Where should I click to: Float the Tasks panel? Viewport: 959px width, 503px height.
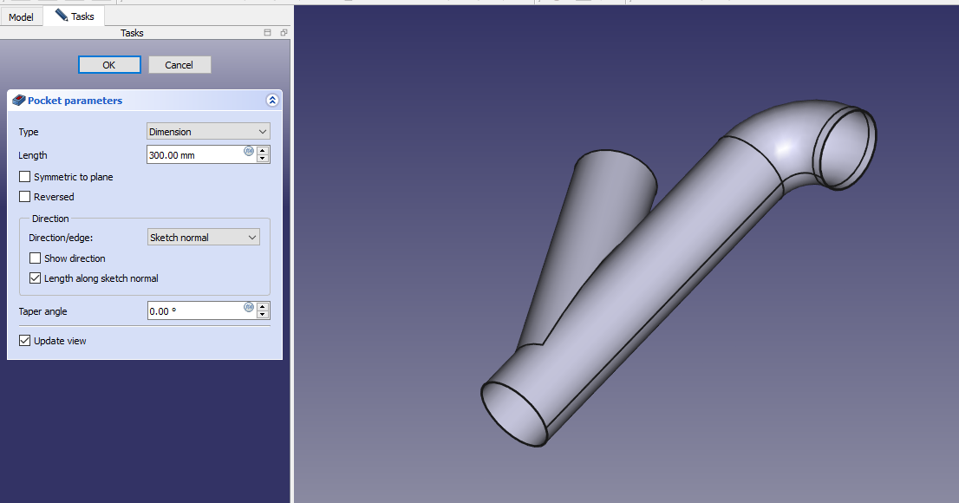coord(284,32)
